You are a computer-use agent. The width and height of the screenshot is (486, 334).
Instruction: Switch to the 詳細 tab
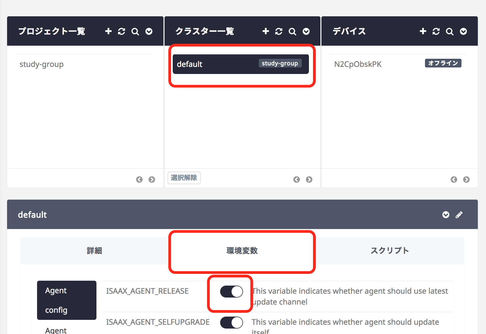(95, 250)
